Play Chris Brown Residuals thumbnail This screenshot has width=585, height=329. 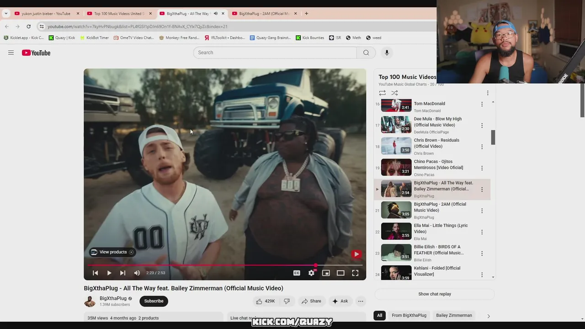(x=396, y=146)
